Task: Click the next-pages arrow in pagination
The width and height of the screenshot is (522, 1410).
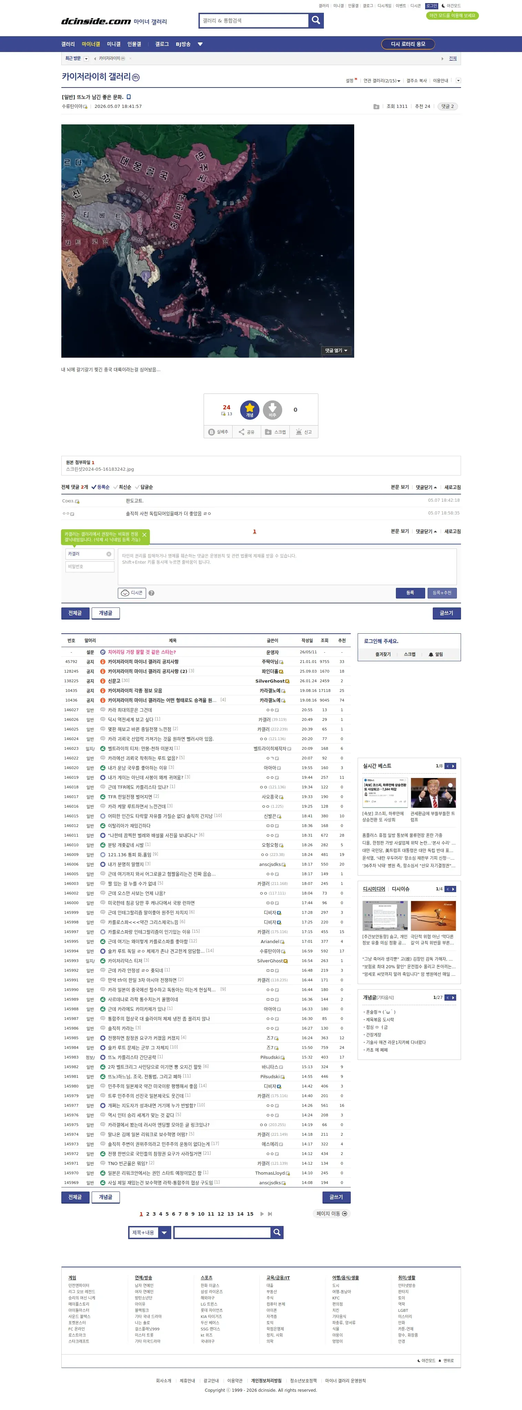Action: [x=262, y=1214]
